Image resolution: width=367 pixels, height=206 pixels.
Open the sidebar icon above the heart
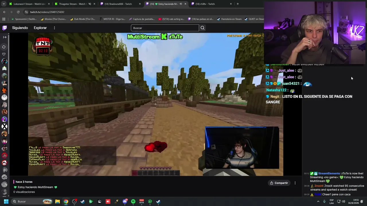coord(4,47)
